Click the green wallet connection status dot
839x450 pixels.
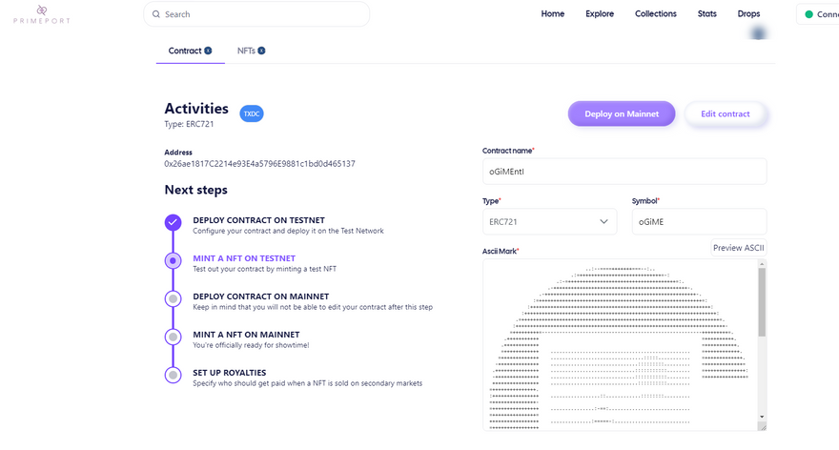[x=809, y=14]
